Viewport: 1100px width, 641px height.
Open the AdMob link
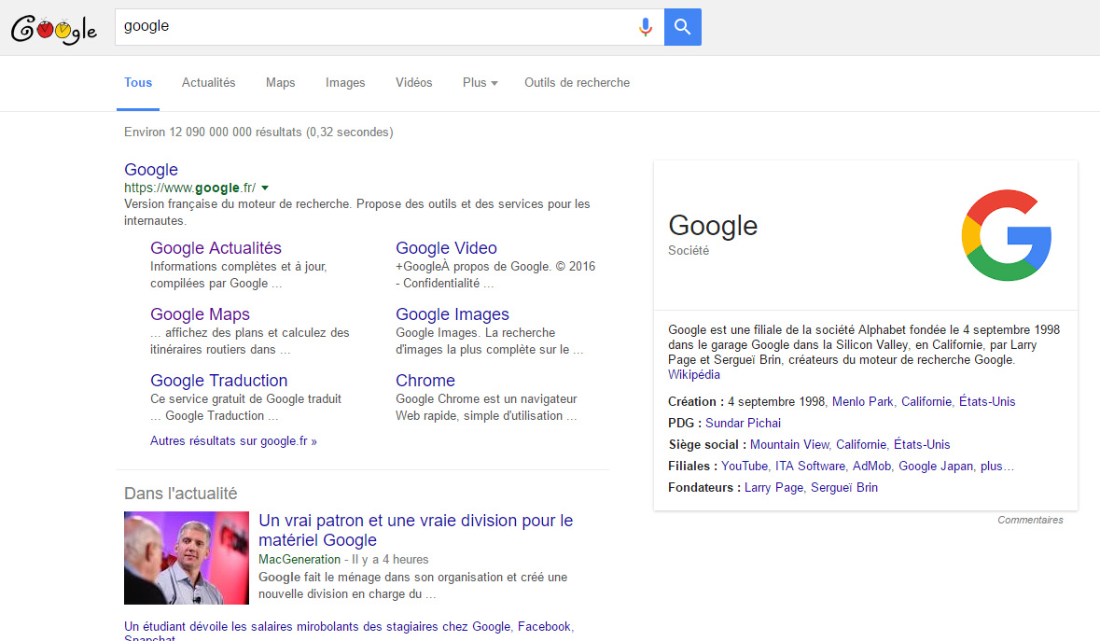(x=872, y=467)
